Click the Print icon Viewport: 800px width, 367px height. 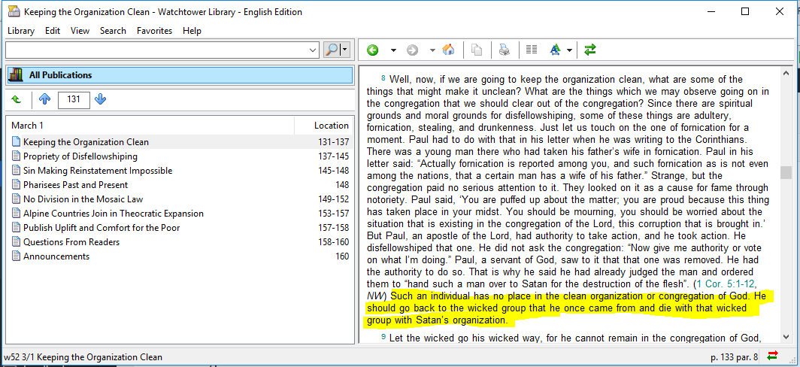505,50
